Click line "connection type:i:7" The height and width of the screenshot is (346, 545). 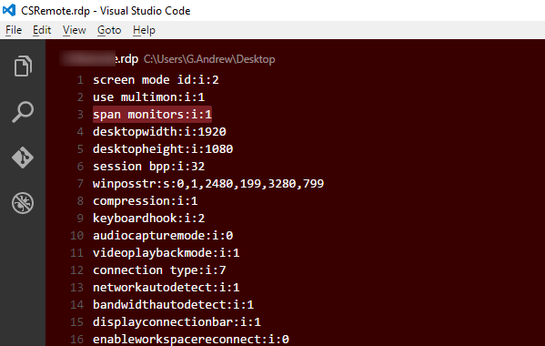[159, 270]
